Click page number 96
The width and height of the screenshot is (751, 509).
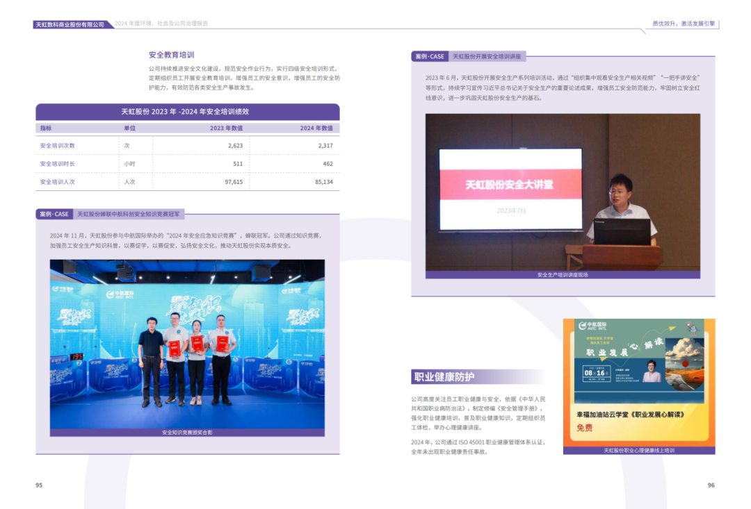point(711,485)
